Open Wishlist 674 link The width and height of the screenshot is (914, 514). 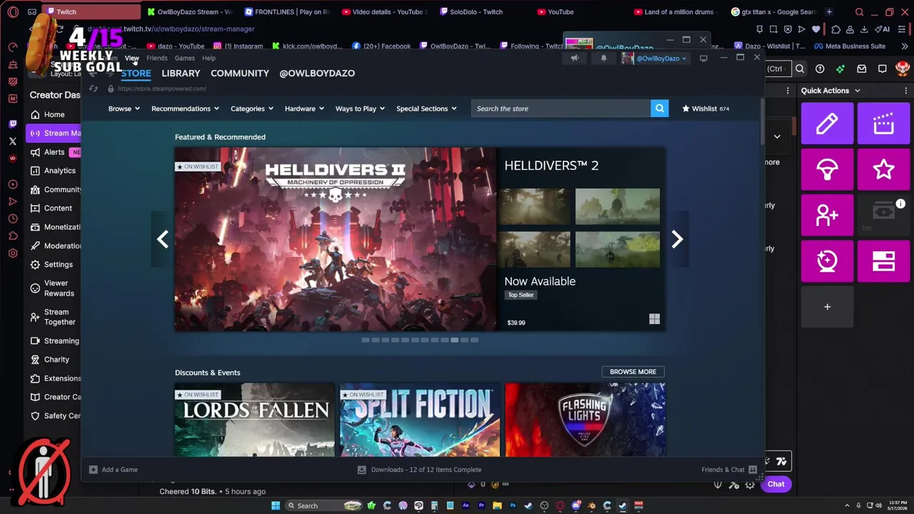pyautogui.click(x=705, y=109)
